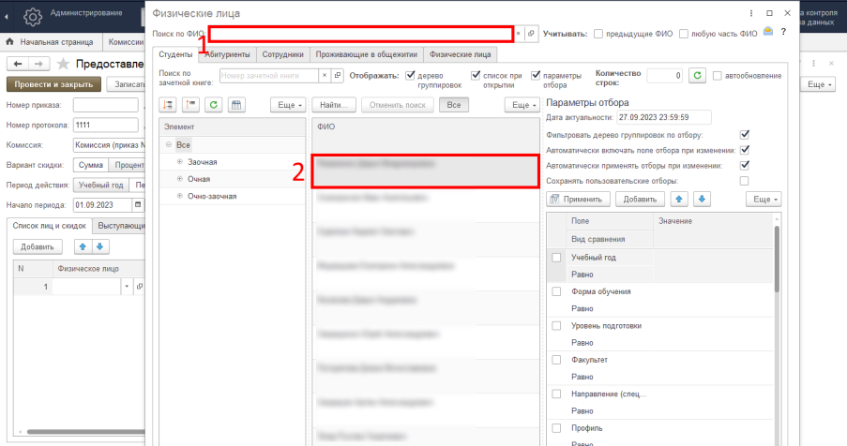Enable Сохранять пользовательские отборы checkbox
This screenshot has height=446, width=847.
point(745,181)
